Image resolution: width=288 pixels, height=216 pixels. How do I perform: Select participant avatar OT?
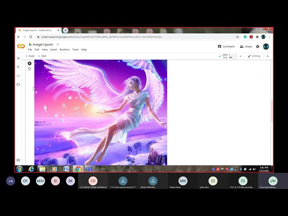pyautogui.click(x=25, y=181)
